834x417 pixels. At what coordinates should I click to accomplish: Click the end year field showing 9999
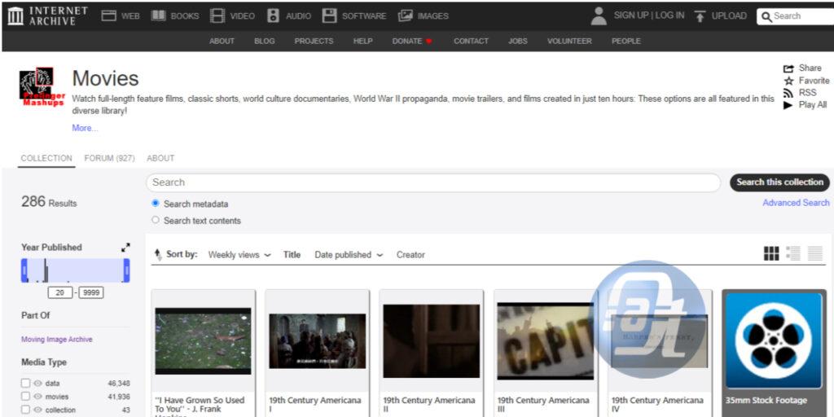tap(91, 292)
